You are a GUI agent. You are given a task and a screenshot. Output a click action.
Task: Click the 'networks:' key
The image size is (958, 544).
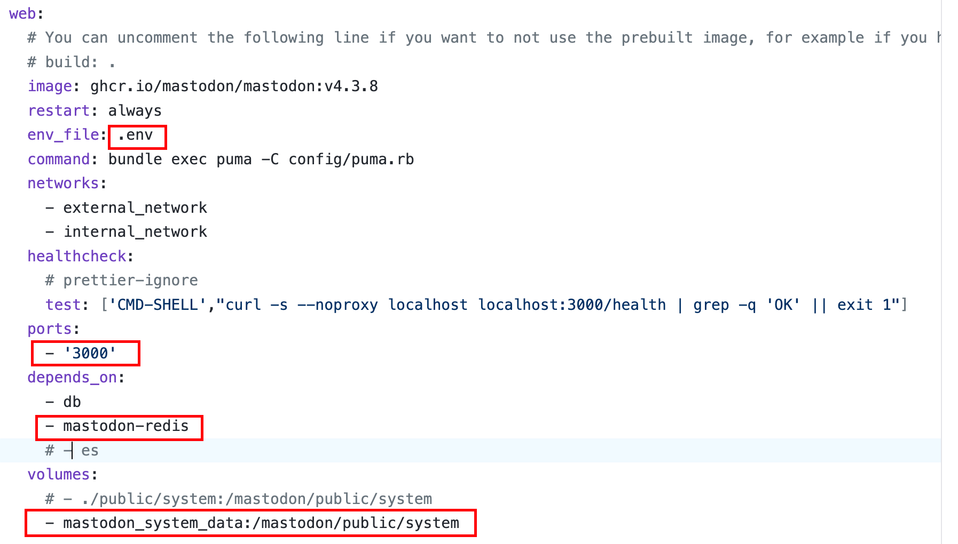click(x=63, y=183)
